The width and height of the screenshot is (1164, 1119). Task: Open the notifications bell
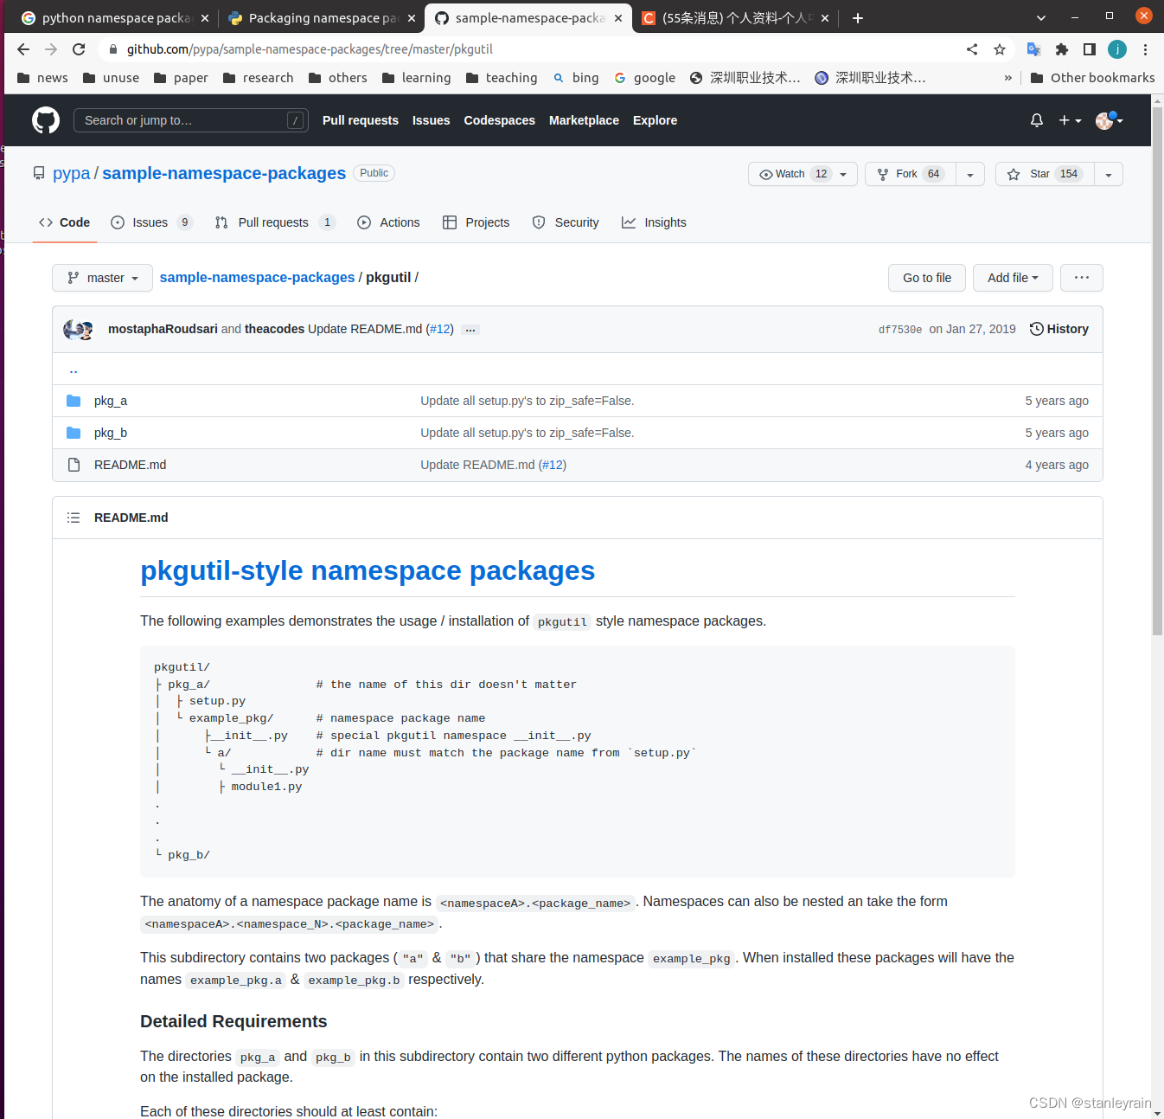pos(1036,119)
